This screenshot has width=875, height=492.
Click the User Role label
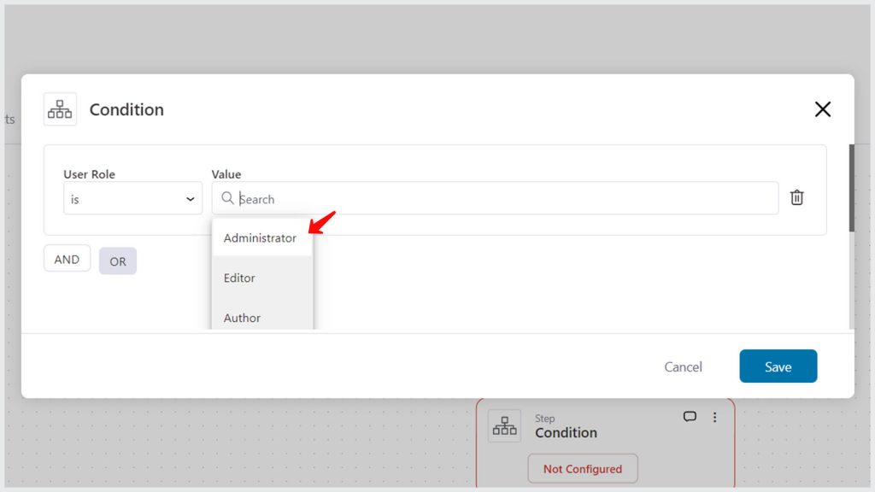pyautogui.click(x=89, y=174)
